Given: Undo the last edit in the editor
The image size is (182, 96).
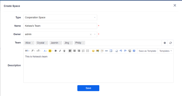Looking at the screenshot, I should (121, 51).
